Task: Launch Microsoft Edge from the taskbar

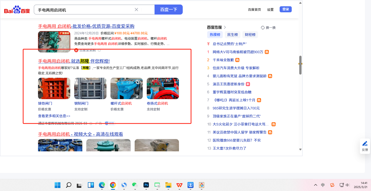Action: click(102, 185)
